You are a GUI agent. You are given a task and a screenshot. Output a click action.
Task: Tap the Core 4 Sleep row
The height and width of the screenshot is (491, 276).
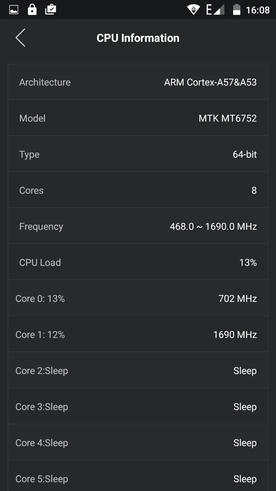(x=138, y=442)
